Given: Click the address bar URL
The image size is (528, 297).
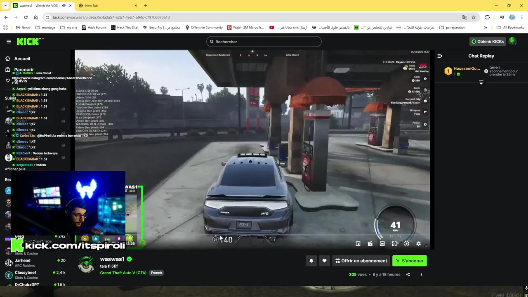Looking at the screenshot, I should (x=111, y=17).
